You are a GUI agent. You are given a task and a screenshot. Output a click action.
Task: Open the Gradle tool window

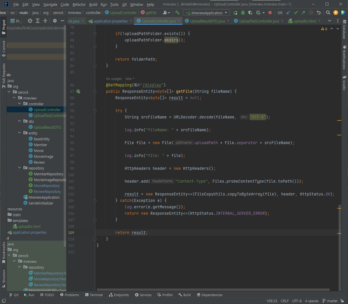pyautogui.click(x=344, y=83)
